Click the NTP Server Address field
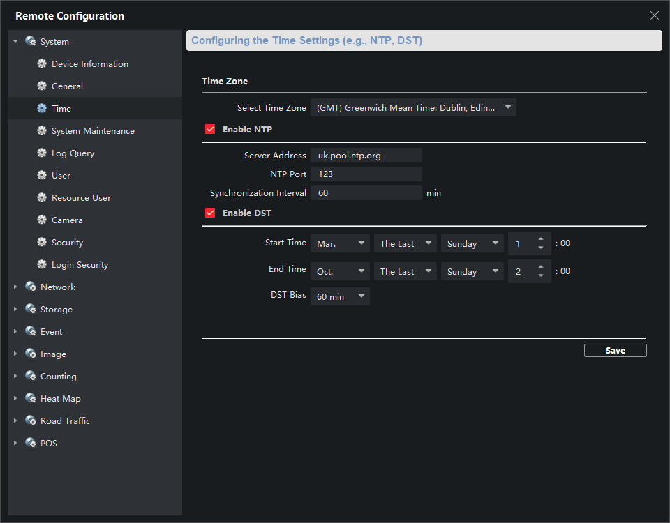The image size is (670, 523). [366, 156]
